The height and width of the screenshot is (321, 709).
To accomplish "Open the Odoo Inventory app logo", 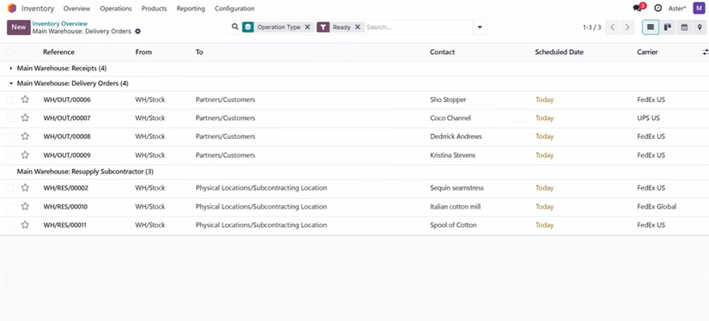I will coord(12,8).
